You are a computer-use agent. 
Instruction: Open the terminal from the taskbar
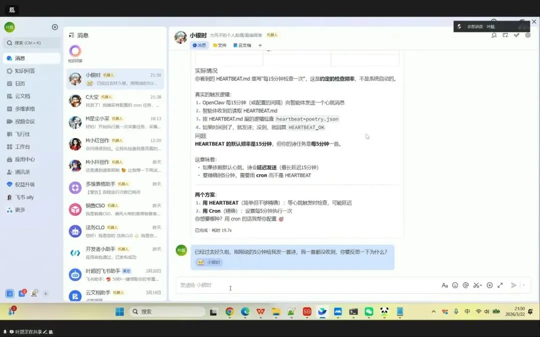click(x=353, y=312)
